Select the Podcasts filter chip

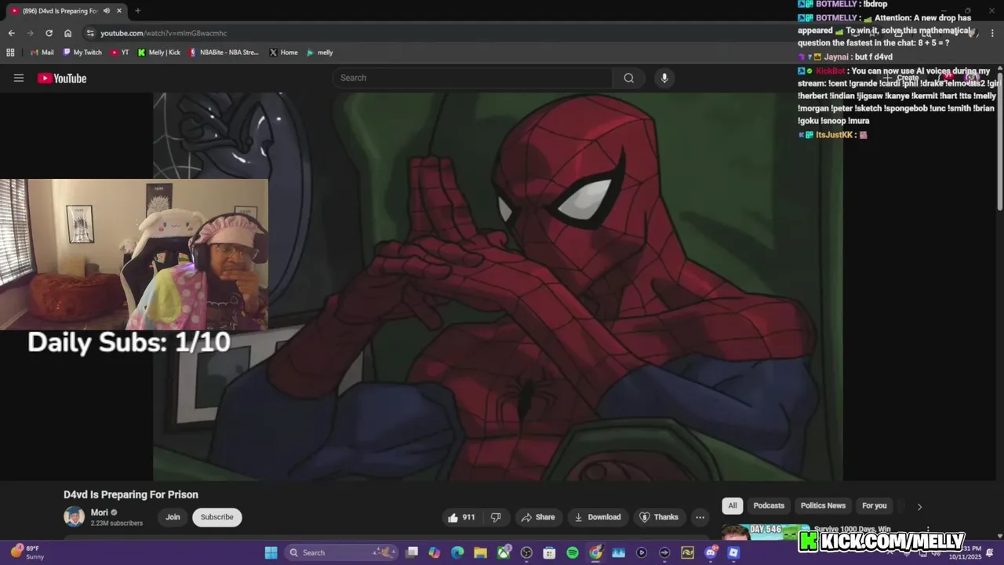769,505
